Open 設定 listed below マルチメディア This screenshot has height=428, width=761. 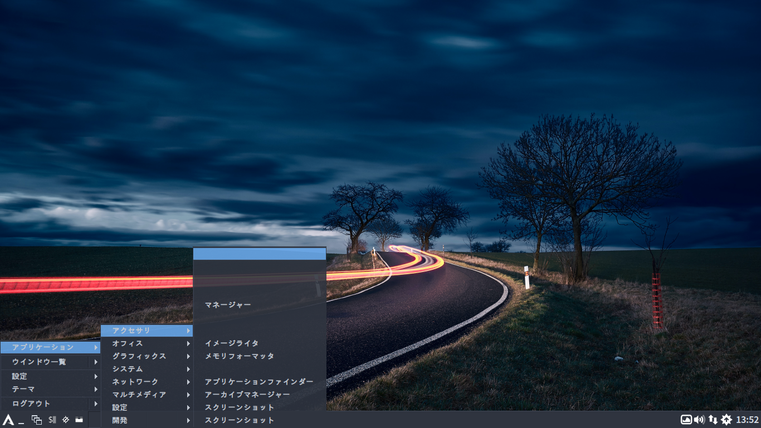coord(147,407)
